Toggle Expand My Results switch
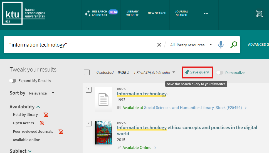269x153 pixels. click(x=13, y=81)
